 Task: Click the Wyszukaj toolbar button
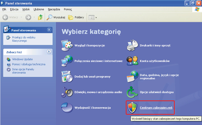click(56, 17)
